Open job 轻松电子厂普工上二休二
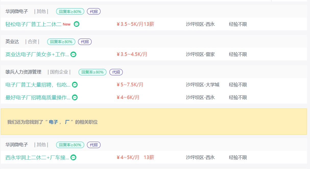This screenshot has width=310, height=169. tap(33, 24)
